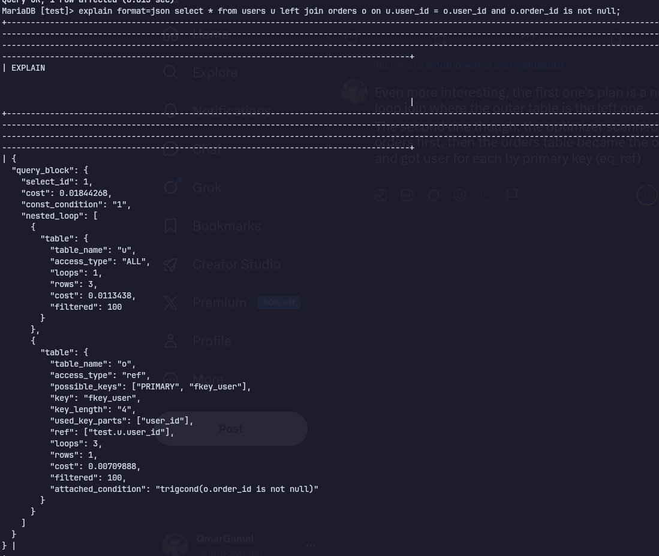This screenshot has width=659, height=556.
Task: Click the Chat label in sidebar
Action: click(207, 149)
